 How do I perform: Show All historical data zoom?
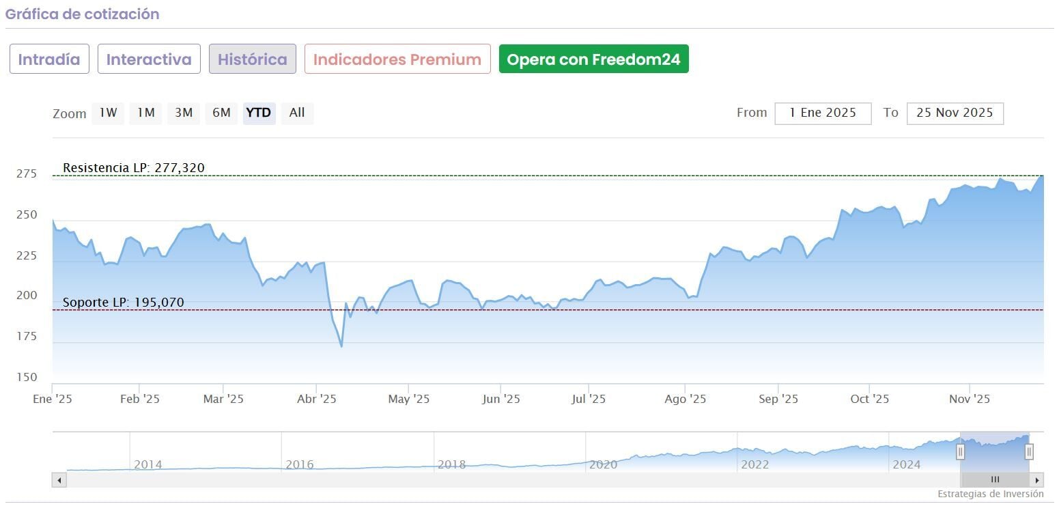pyautogui.click(x=297, y=113)
